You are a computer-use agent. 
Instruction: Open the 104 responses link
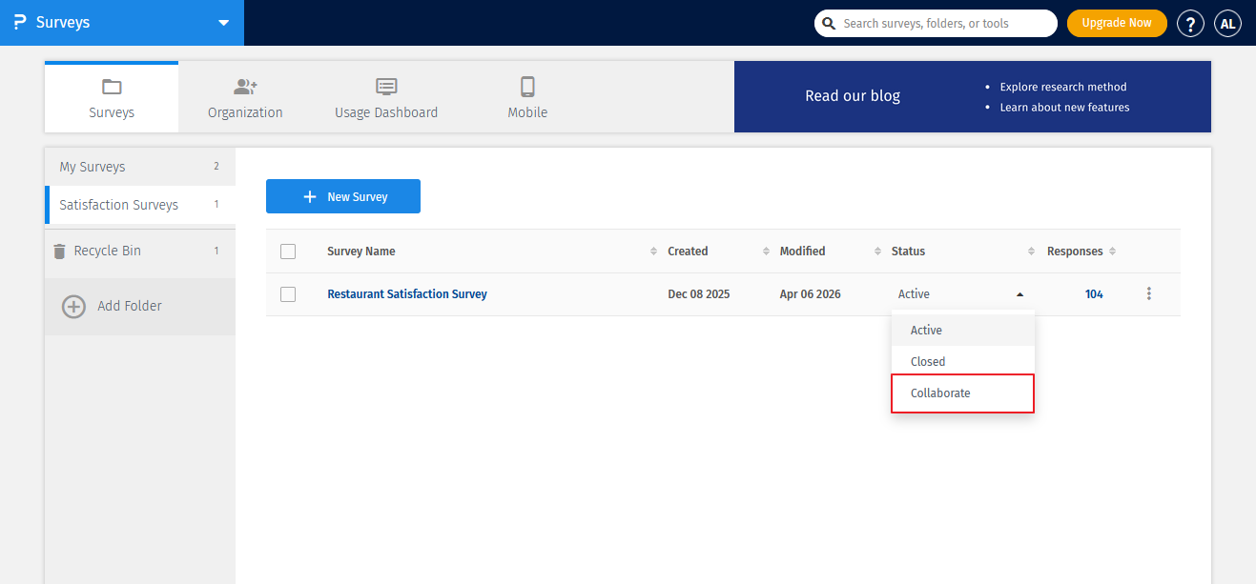point(1094,294)
